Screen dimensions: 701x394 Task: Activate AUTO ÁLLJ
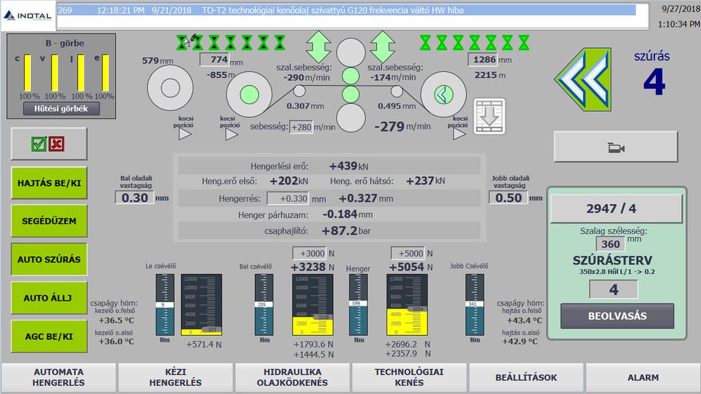click(x=49, y=298)
